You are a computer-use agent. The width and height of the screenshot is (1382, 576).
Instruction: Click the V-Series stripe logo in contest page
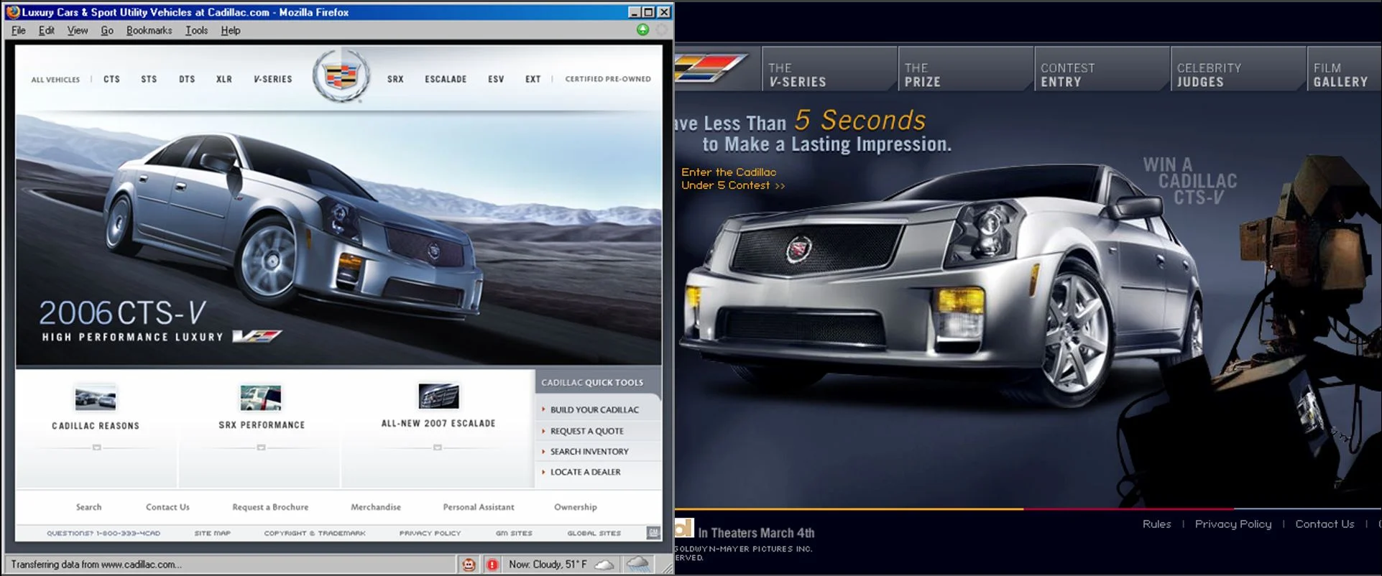[x=710, y=68]
